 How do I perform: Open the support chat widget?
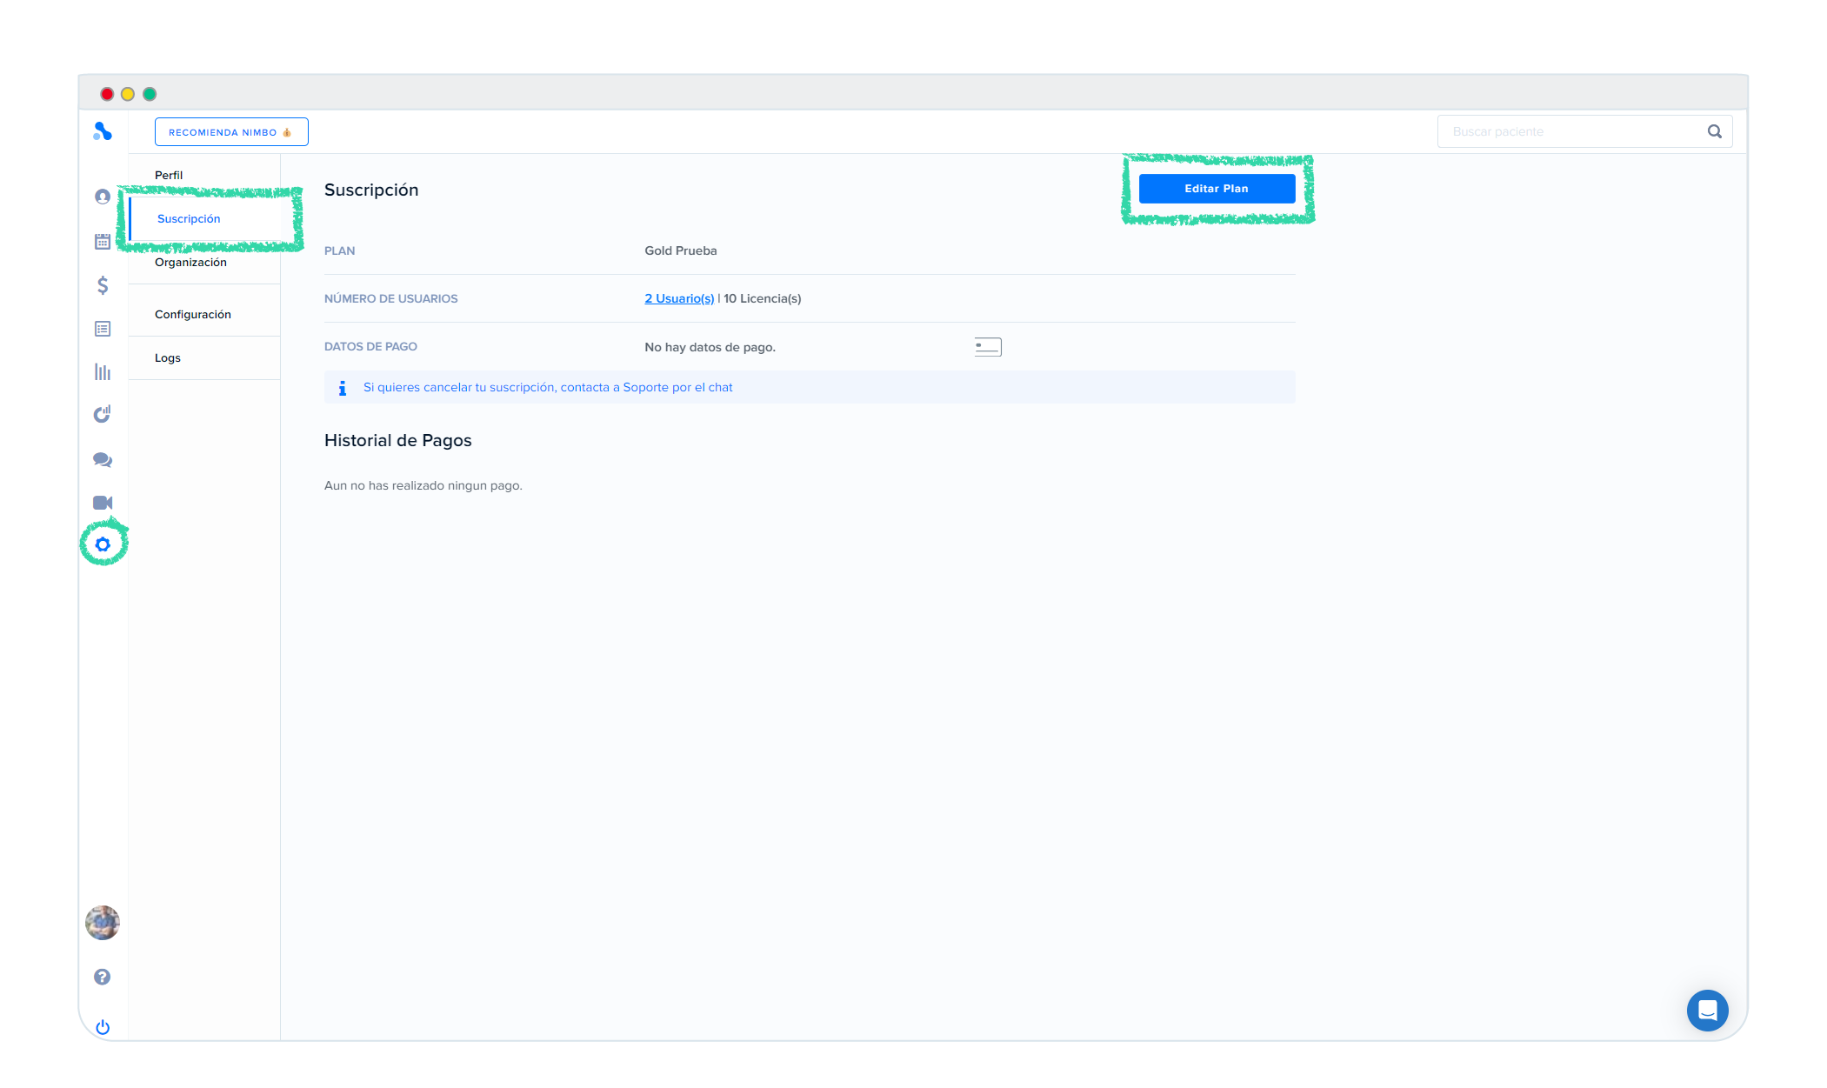1707,1010
